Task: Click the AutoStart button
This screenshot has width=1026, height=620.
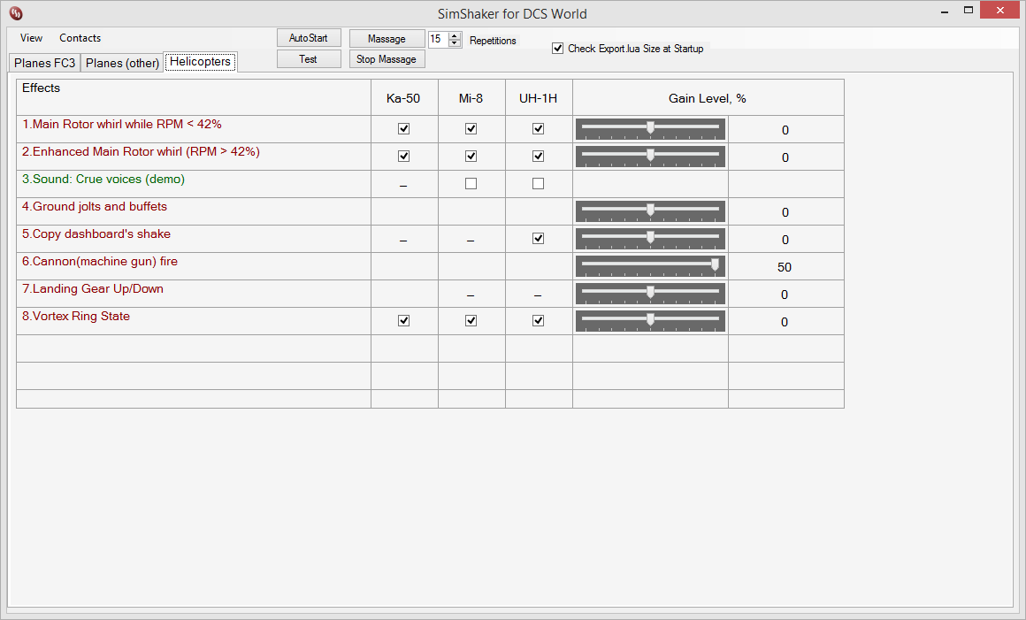Action: point(309,38)
